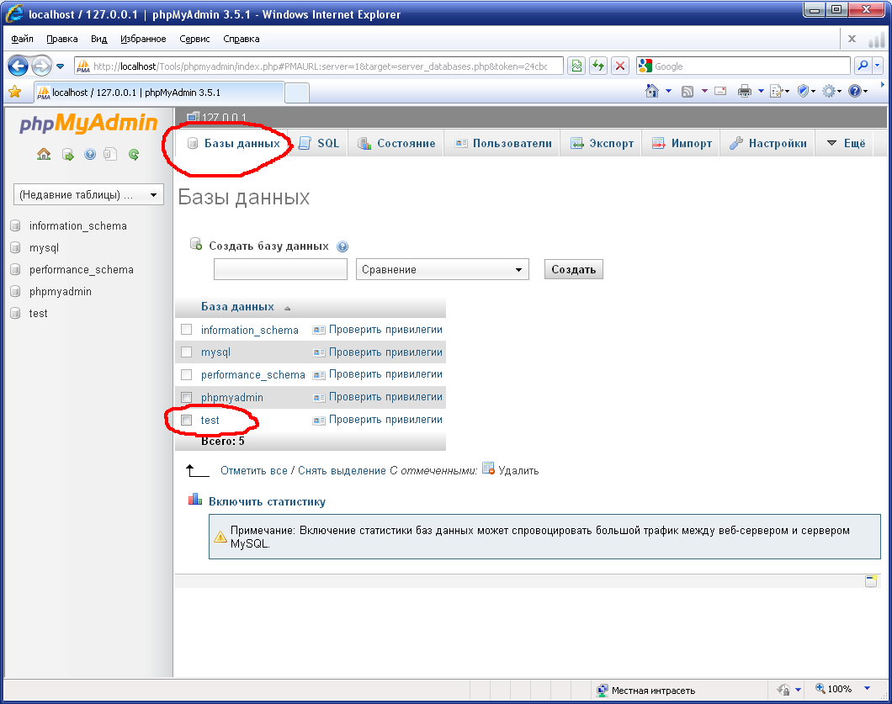Switch to the SQL tab
Screen dimensions: 892x704
(319, 143)
